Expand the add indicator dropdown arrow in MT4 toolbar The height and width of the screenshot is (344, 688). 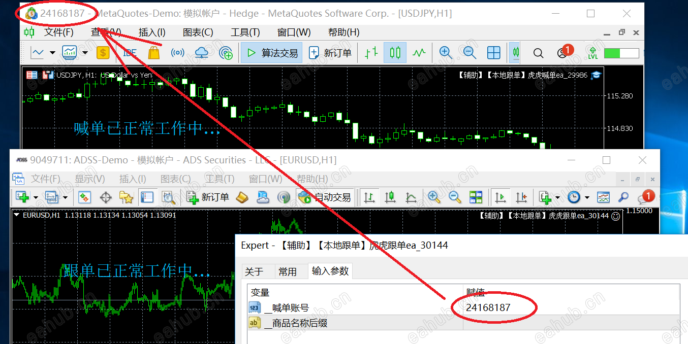pos(557,197)
